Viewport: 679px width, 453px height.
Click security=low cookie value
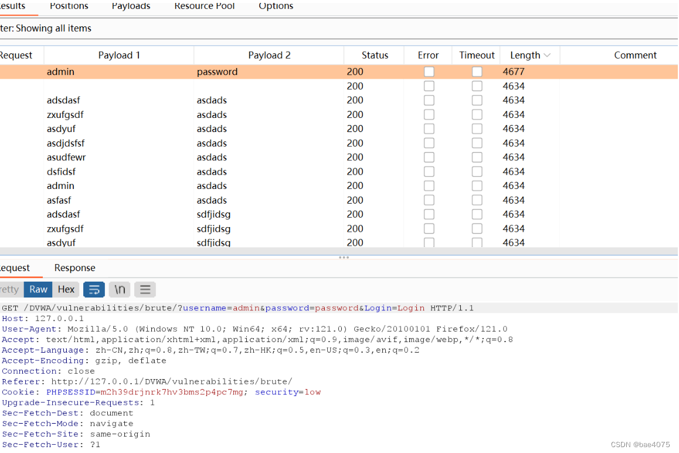[x=288, y=393]
